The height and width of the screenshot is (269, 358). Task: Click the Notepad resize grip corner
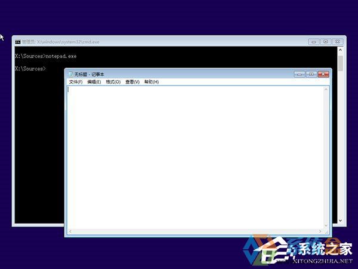pos(326,232)
